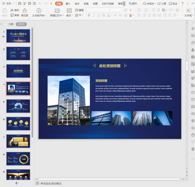This screenshot has height=187, width=195.
Task: Open print preview from quick access toolbar
Action: 35,3
